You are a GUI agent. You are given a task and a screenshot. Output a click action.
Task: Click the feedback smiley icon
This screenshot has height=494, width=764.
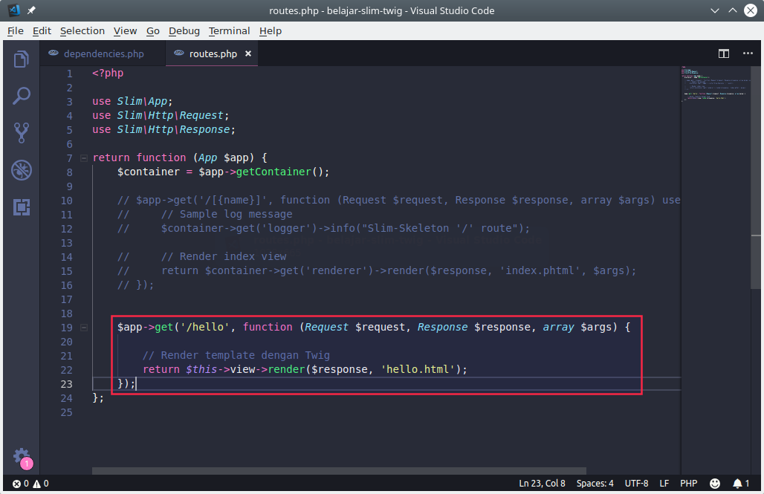coord(715,484)
